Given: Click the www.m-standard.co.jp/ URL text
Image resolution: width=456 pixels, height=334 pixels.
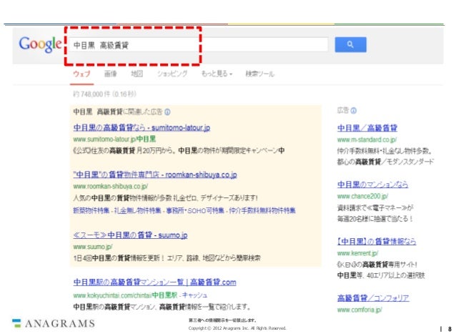Looking at the screenshot, I should click(x=367, y=139).
